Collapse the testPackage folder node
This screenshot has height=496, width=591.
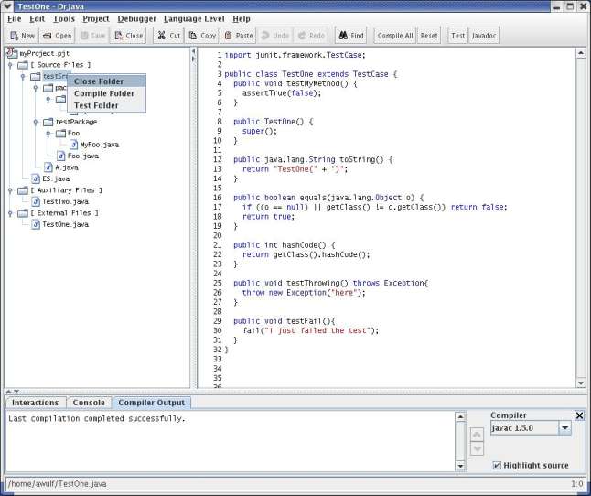click(35, 122)
